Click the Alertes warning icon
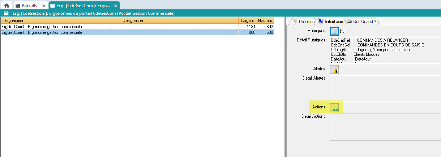 334,69
